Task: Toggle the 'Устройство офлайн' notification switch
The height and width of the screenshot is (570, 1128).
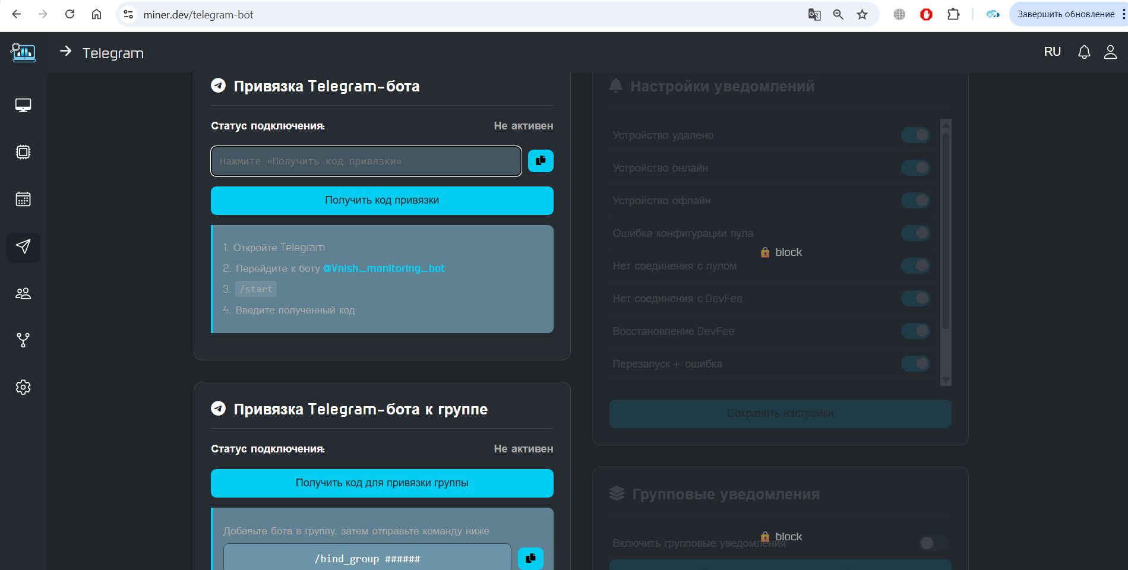Action: click(915, 201)
